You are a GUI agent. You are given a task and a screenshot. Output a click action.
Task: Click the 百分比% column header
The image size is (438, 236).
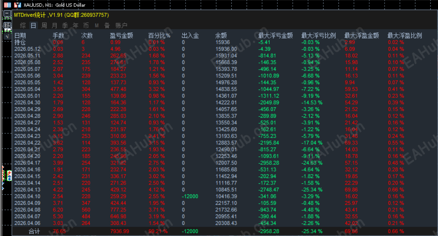coord(159,35)
